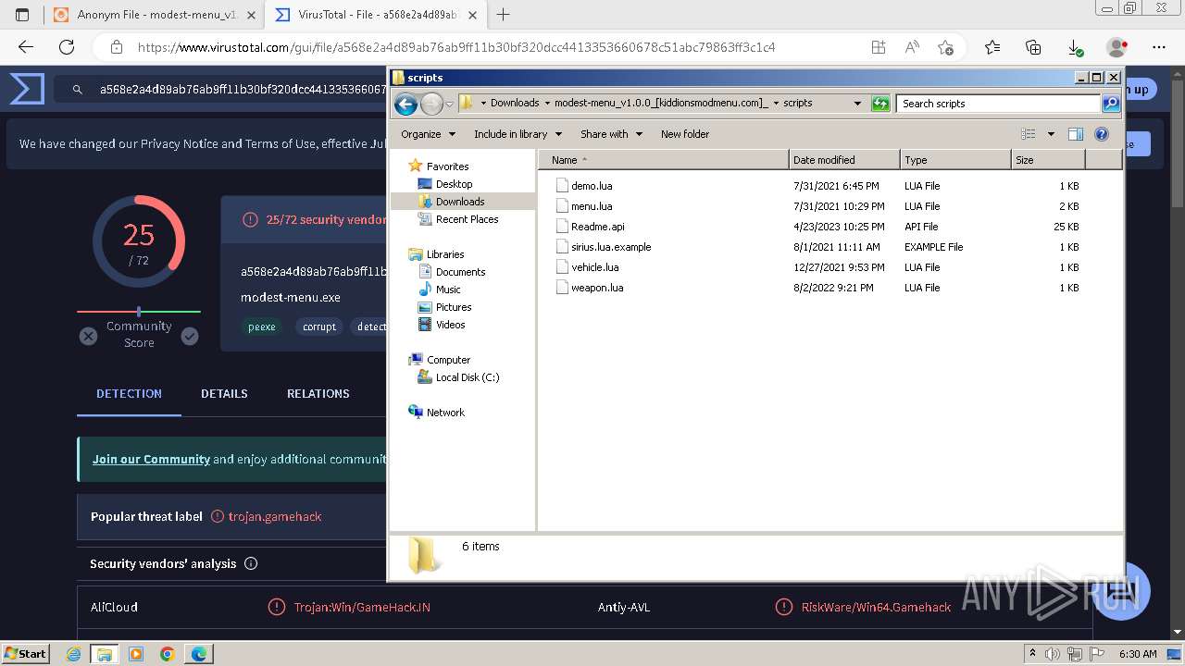Open address bar history dropdown in Explorer

[857, 104]
